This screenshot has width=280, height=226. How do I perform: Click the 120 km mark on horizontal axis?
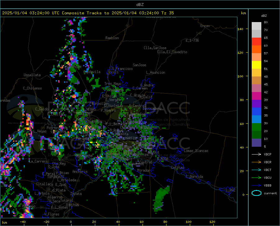click(x=212, y=222)
